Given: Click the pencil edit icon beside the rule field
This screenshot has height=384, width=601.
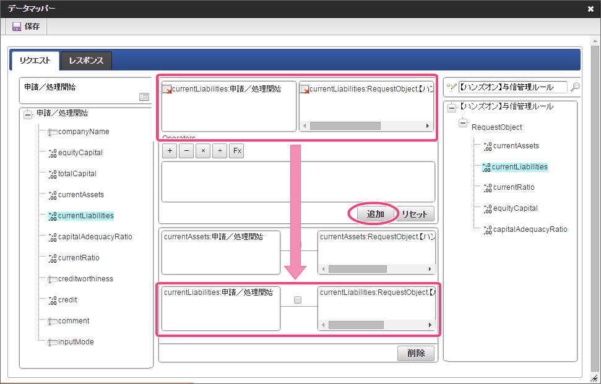Looking at the screenshot, I should [452, 88].
